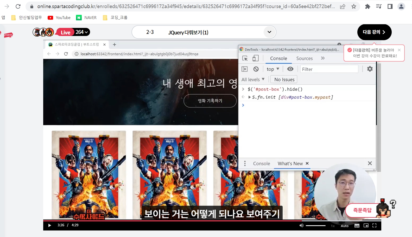Change video quality Auto
Screen dimensions: 412x237
[x=345, y=226]
